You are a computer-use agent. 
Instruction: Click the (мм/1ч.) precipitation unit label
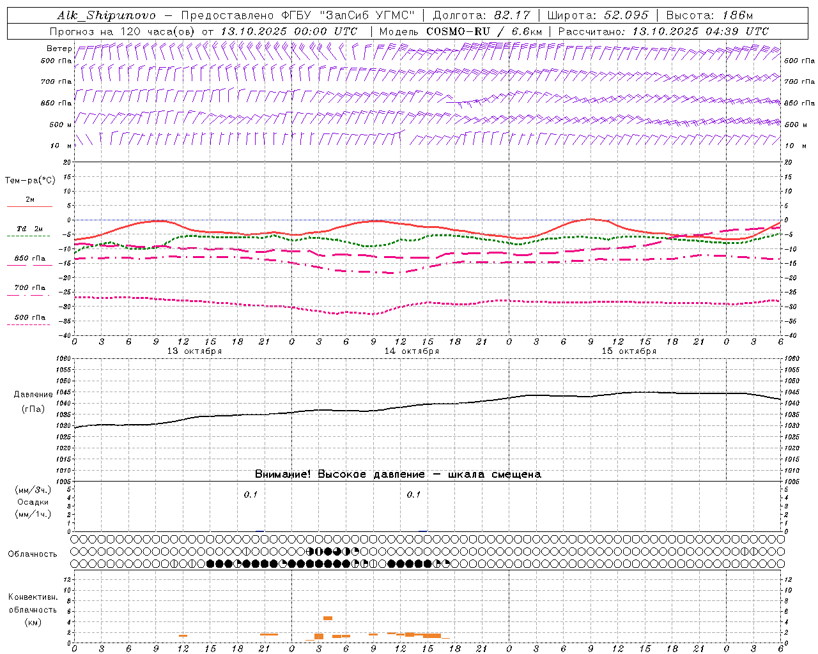[33, 515]
